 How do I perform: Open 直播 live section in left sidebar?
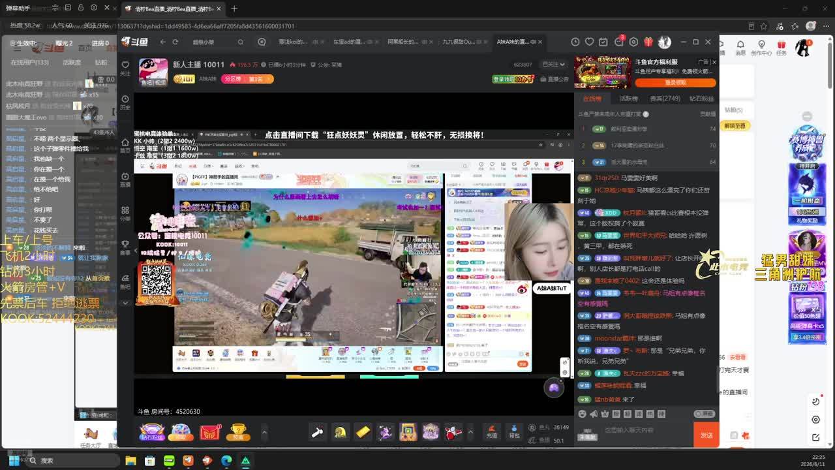tap(125, 180)
